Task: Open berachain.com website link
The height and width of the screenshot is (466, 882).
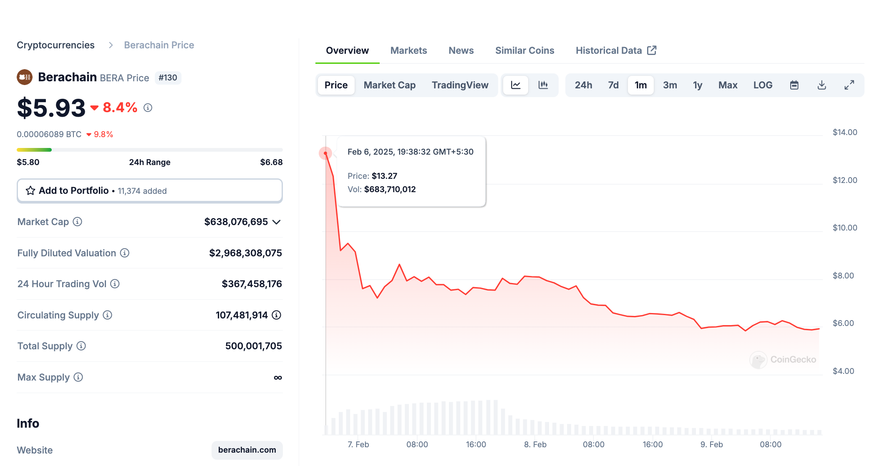Action: coord(247,450)
